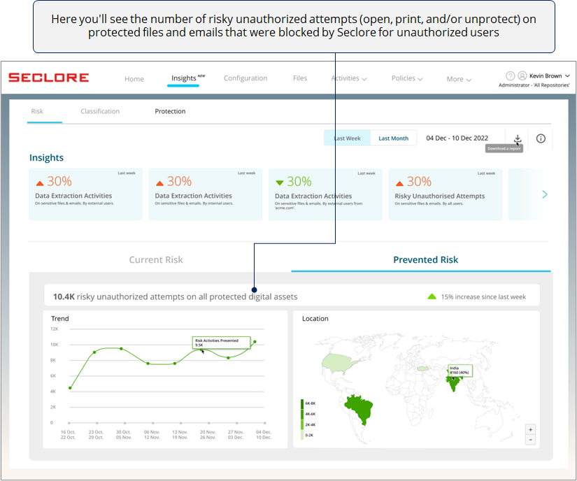Open the acme.com Data Extraction Activities card
The image size is (577, 481).
[326, 194]
